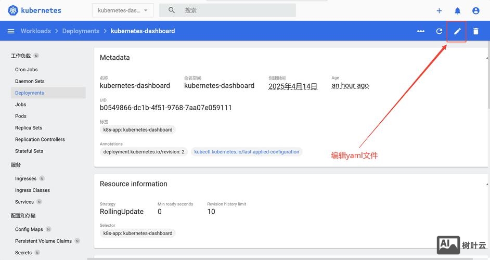Open Pods in sidebar
This screenshot has width=490, height=260.
pyautogui.click(x=21, y=116)
